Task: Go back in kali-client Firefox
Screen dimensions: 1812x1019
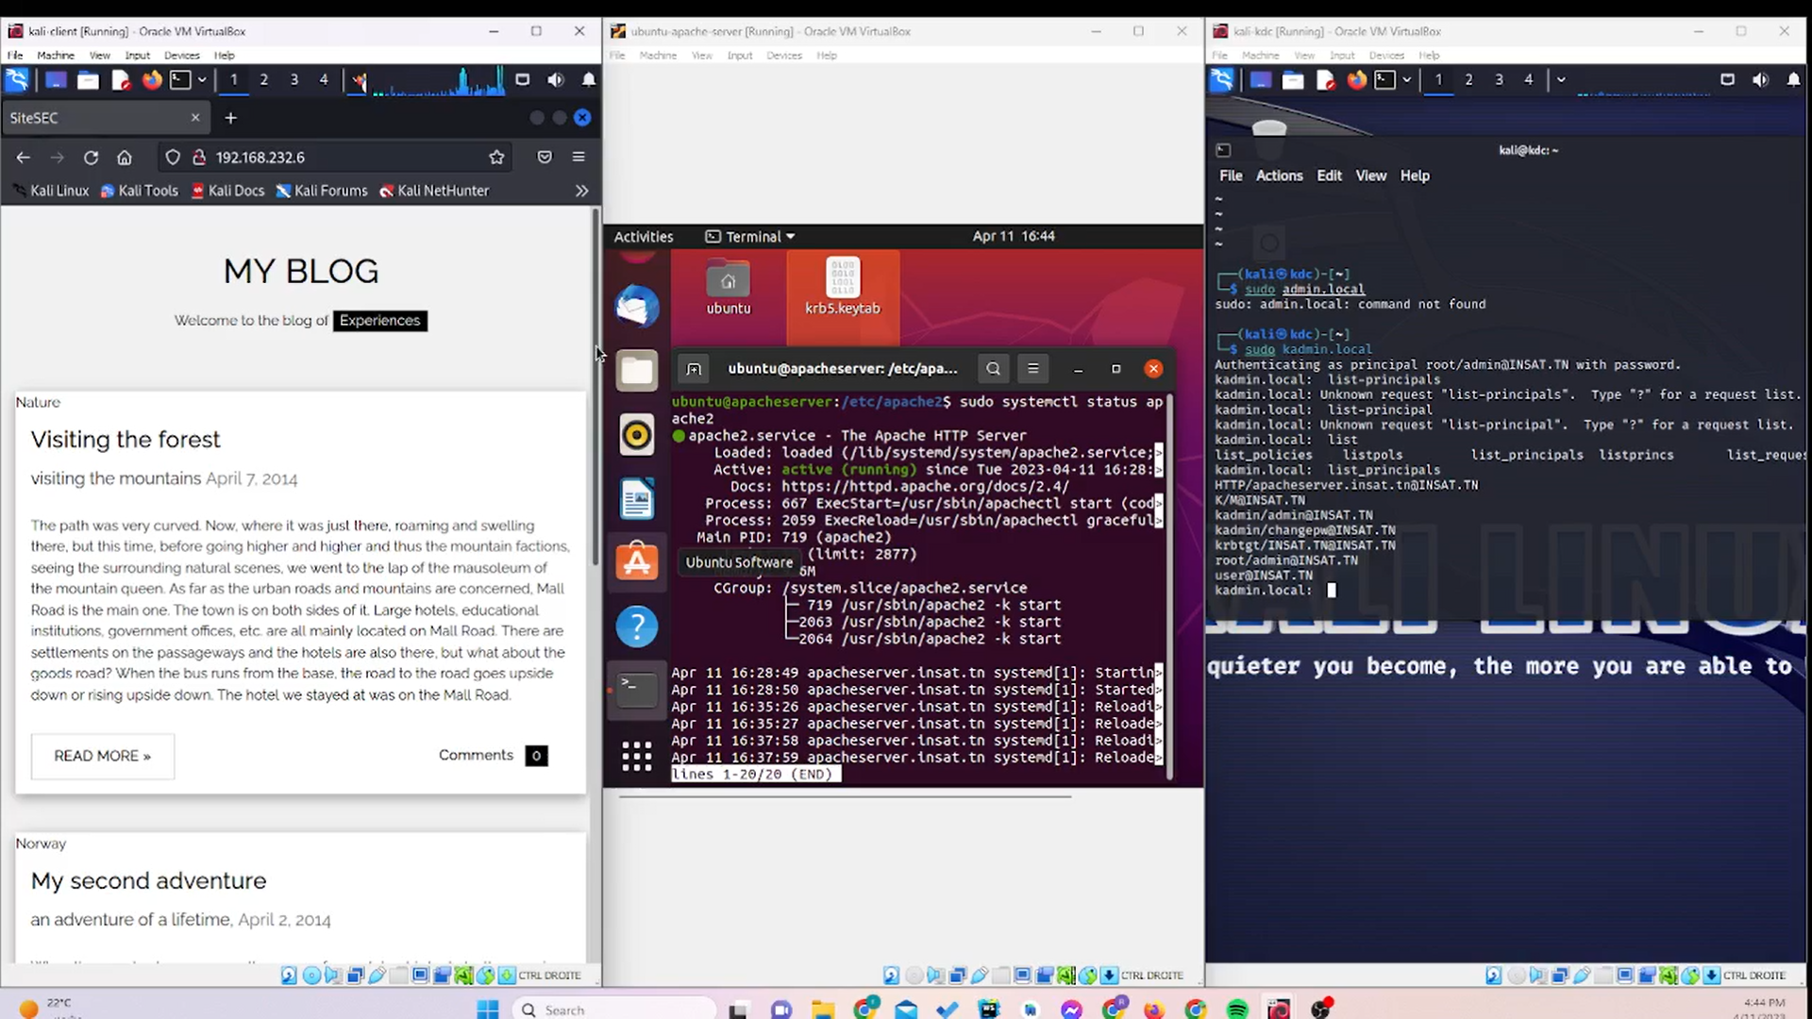Action: pos(24,158)
